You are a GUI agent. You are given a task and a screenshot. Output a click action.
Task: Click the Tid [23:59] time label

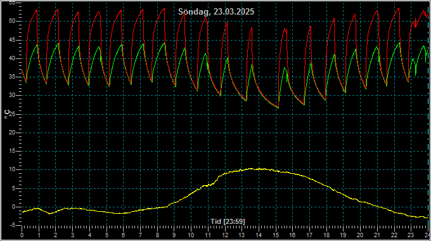coord(228,221)
